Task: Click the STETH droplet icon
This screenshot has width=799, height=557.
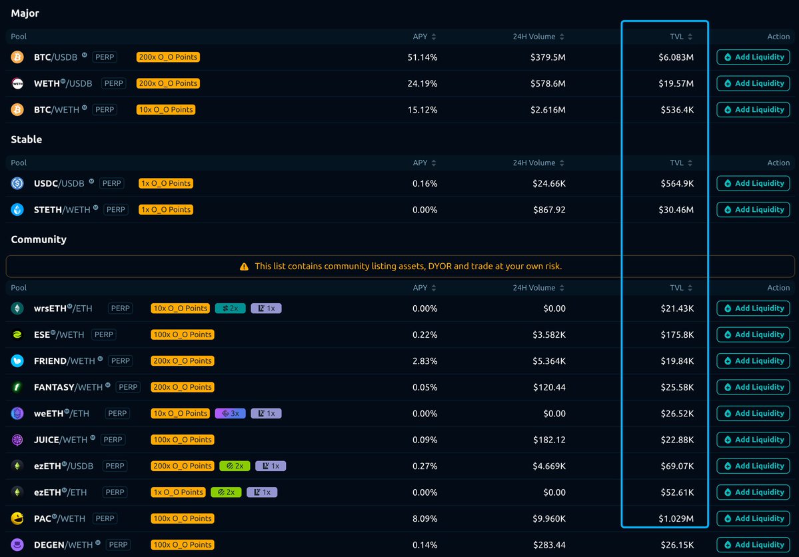Action: pyautogui.click(x=17, y=209)
